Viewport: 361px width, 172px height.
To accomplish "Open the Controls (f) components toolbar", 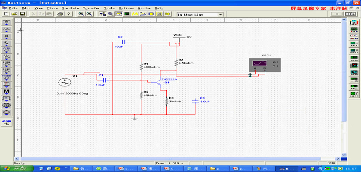I will 6,98.
